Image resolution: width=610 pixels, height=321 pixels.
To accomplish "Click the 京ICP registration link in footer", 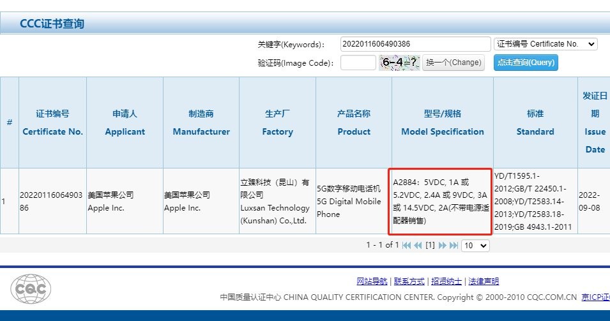I will (595, 297).
